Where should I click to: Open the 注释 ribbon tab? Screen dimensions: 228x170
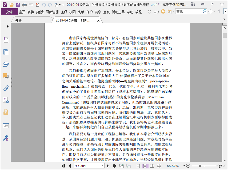(64, 12)
